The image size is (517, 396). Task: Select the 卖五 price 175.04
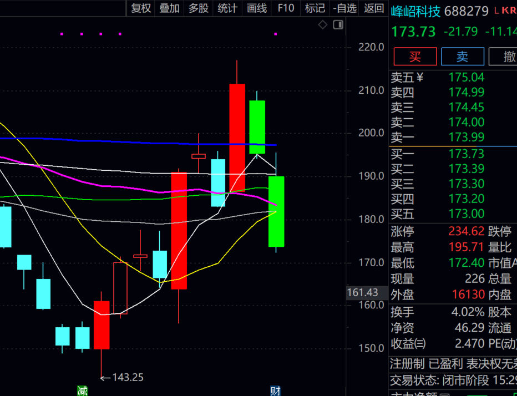(x=466, y=78)
